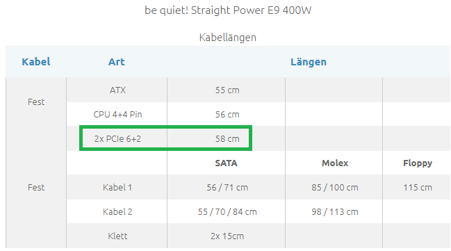Select the 98 / 113 cm Molex cell
Screen dimensions: 451x251
click(x=335, y=212)
